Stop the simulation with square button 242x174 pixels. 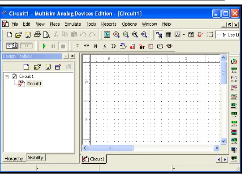pos(63,46)
